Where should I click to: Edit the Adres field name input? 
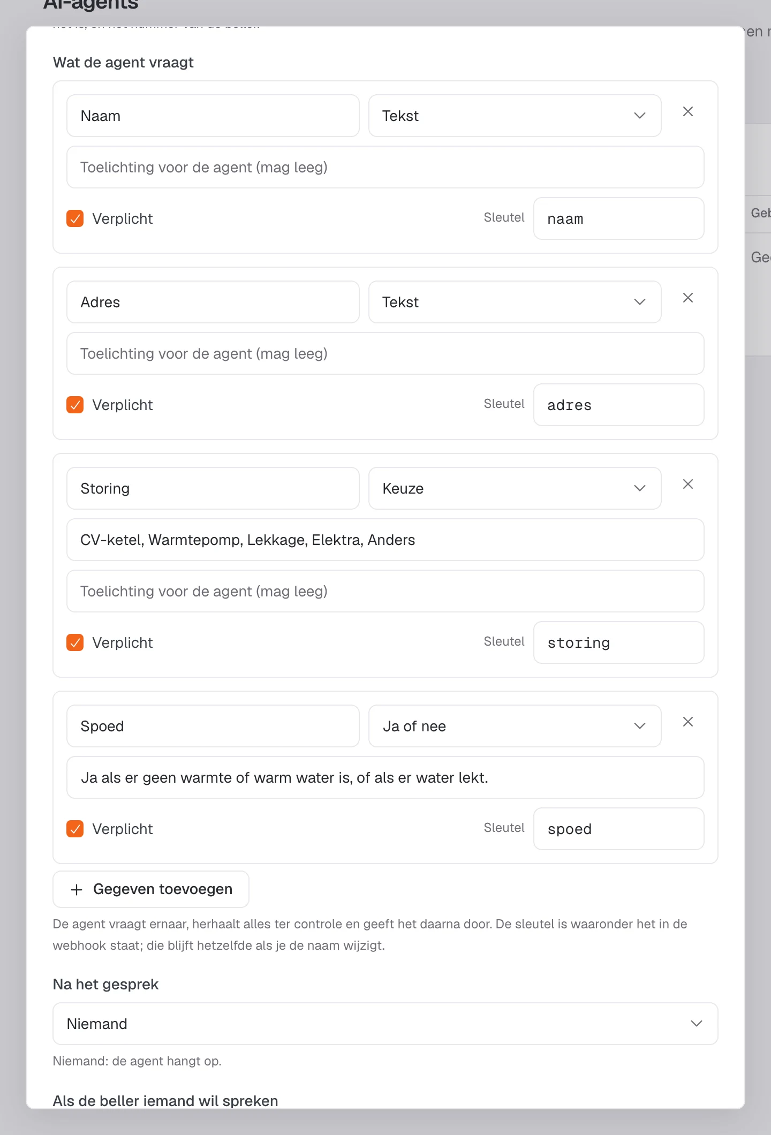click(x=213, y=302)
